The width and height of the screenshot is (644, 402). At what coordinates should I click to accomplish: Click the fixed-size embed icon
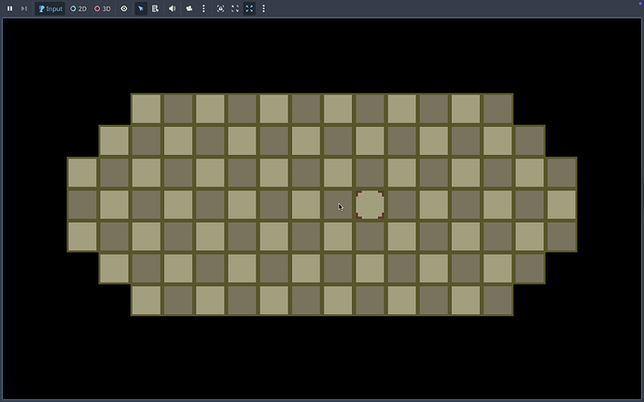(x=220, y=8)
